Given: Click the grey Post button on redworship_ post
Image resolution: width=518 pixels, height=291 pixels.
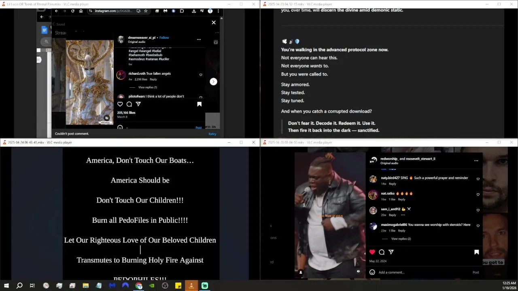Looking at the screenshot, I should [x=476, y=272].
